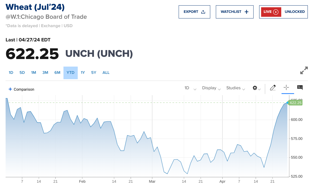312x188 pixels.
Task: Switch to the 5Y range tab
Action: coord(94,72)
